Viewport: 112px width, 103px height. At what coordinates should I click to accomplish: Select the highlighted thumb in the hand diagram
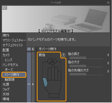[45, 82]
